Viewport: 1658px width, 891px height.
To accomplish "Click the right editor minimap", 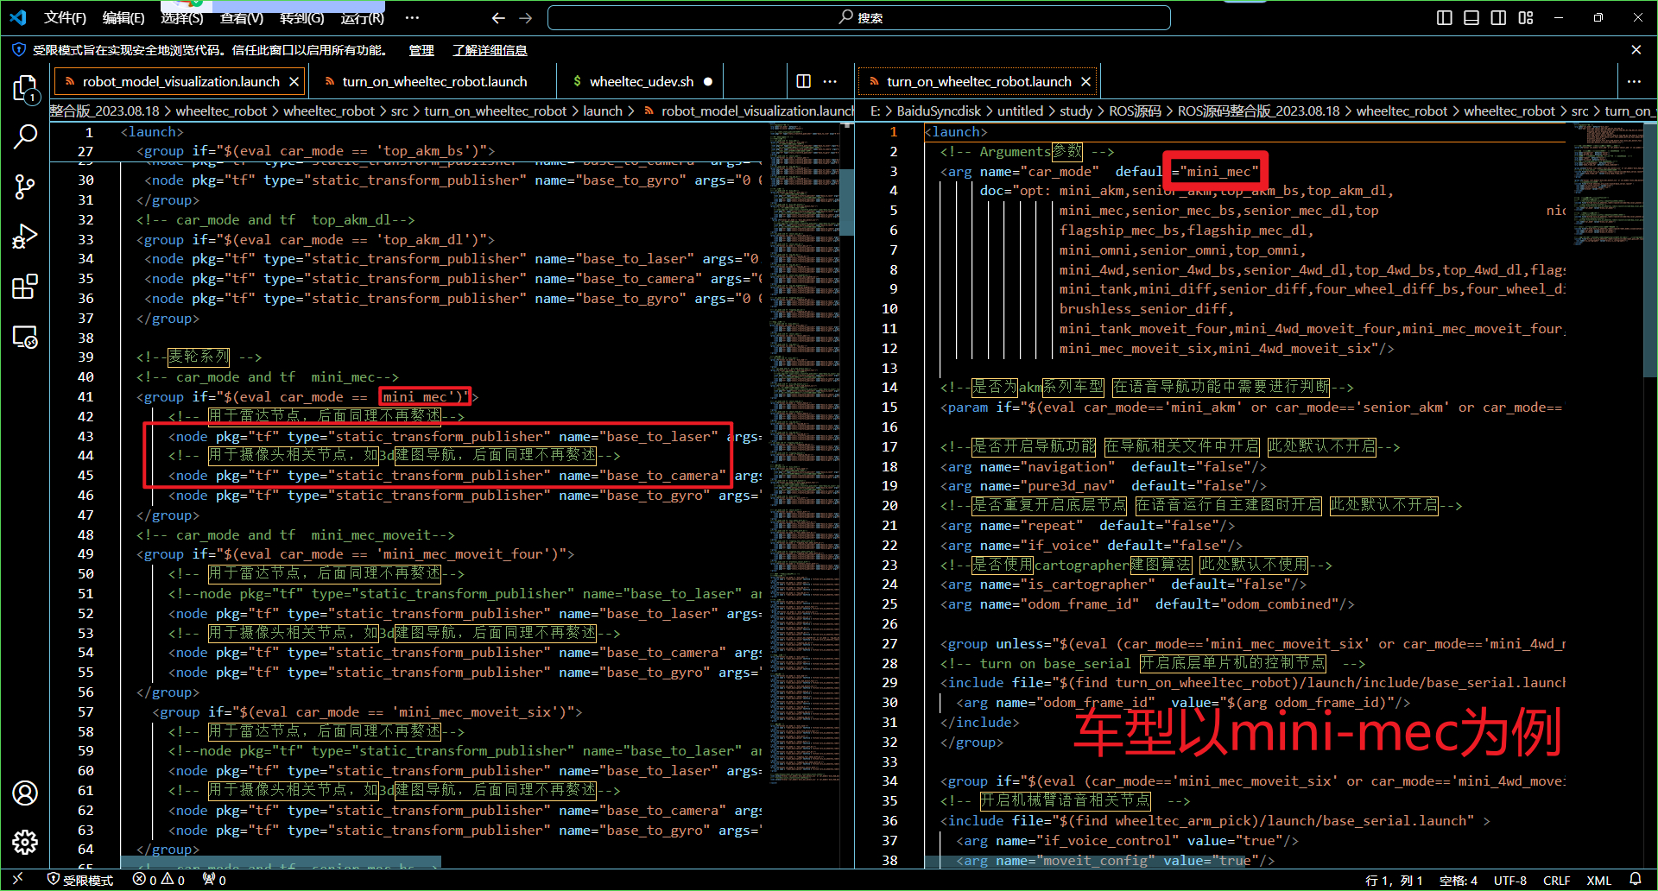I will (1607, 186).
